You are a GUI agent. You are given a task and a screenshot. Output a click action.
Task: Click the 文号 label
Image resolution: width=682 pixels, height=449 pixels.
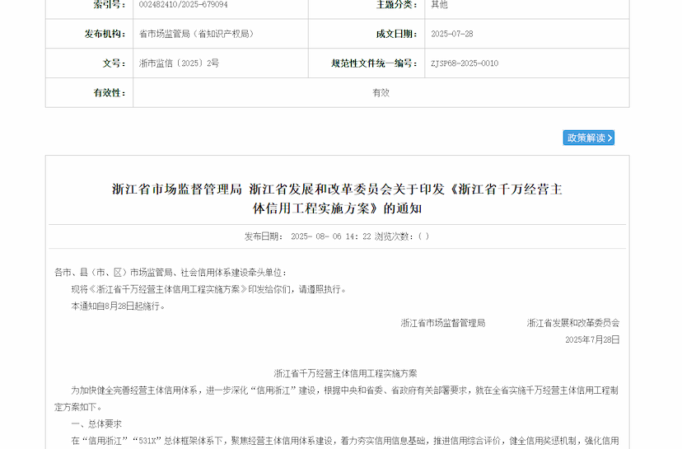114,63
